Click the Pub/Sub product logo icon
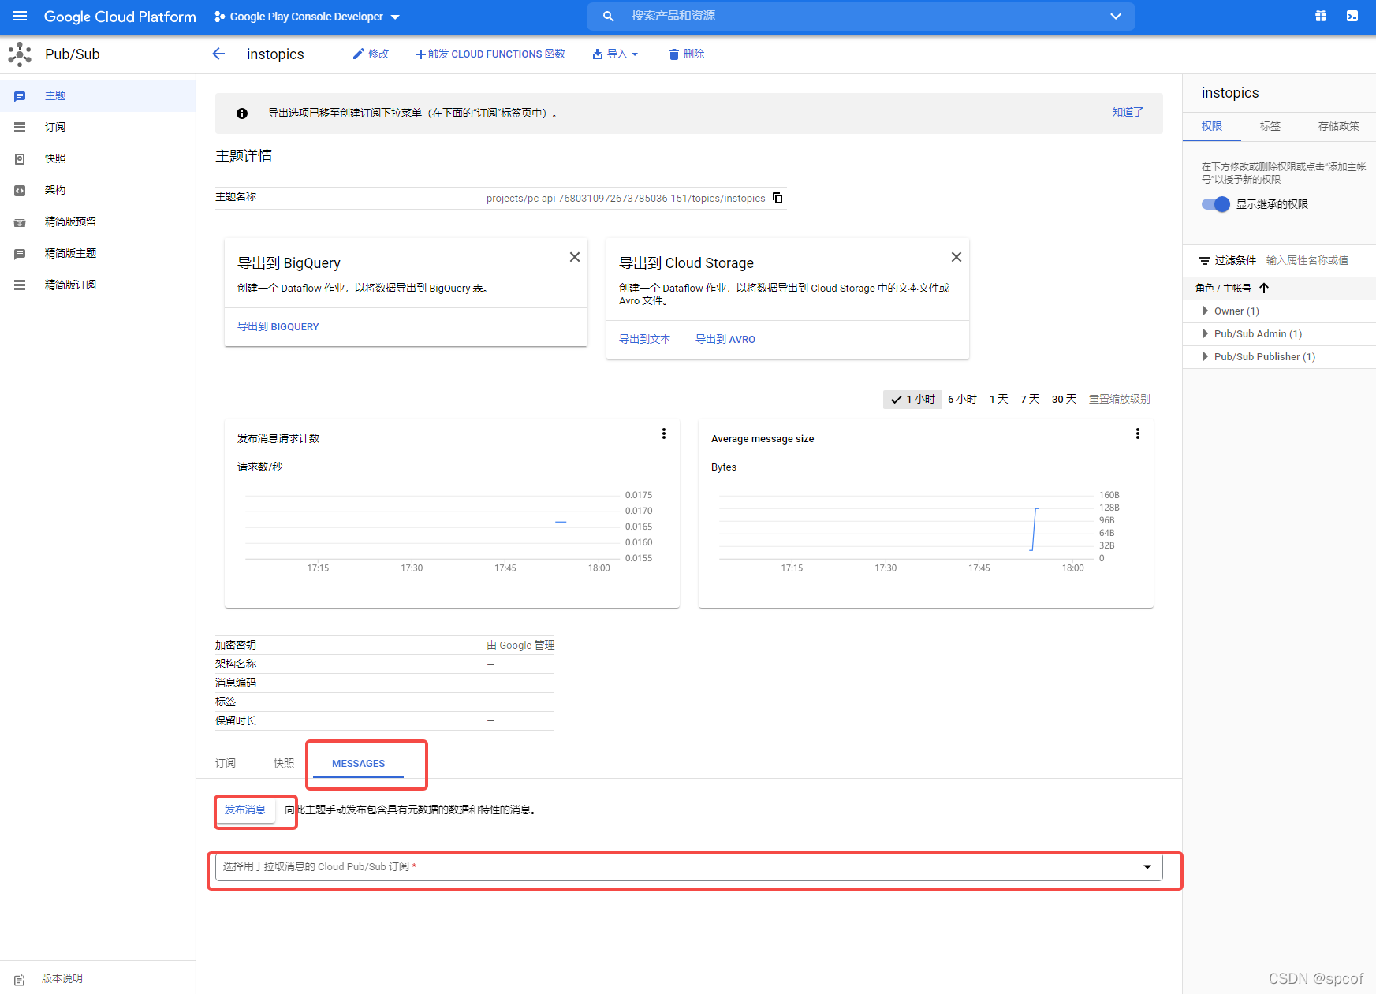 click(x=20, y=54)
